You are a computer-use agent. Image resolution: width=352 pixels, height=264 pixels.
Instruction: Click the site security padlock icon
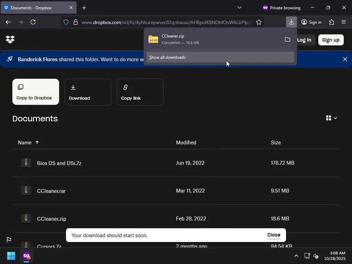coord(76,22)
